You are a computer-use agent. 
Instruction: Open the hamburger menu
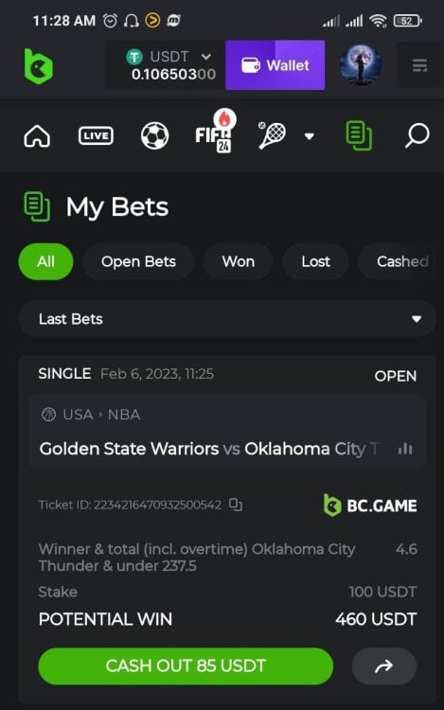[419, 65]
